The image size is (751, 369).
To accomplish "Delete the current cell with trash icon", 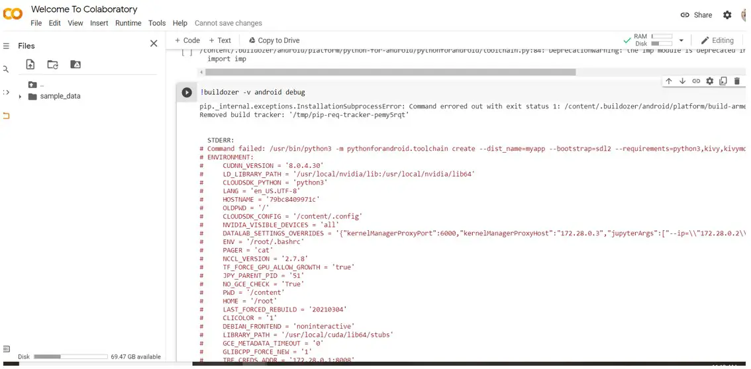I will pos(737,81).
